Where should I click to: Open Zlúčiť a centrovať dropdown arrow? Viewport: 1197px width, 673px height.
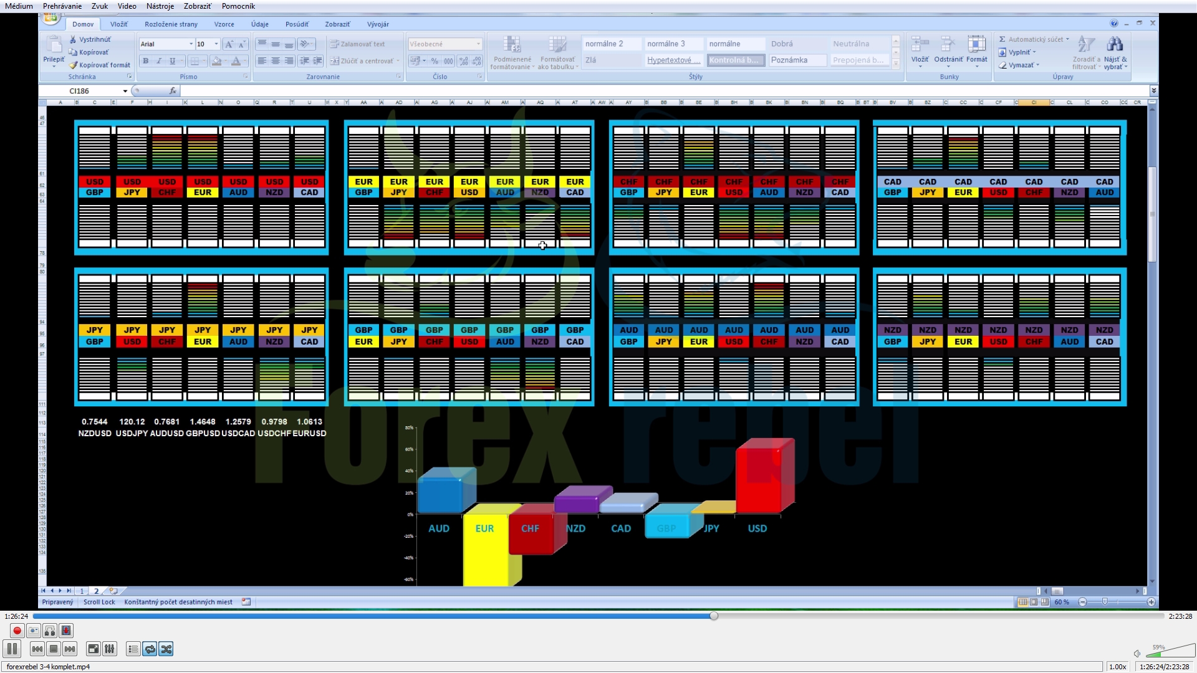[x=398, y=61]
